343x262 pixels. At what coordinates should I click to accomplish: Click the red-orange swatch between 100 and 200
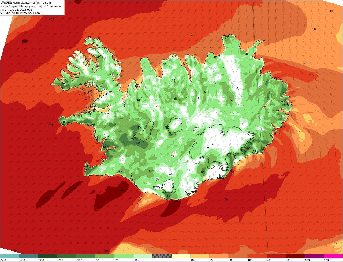257,256
